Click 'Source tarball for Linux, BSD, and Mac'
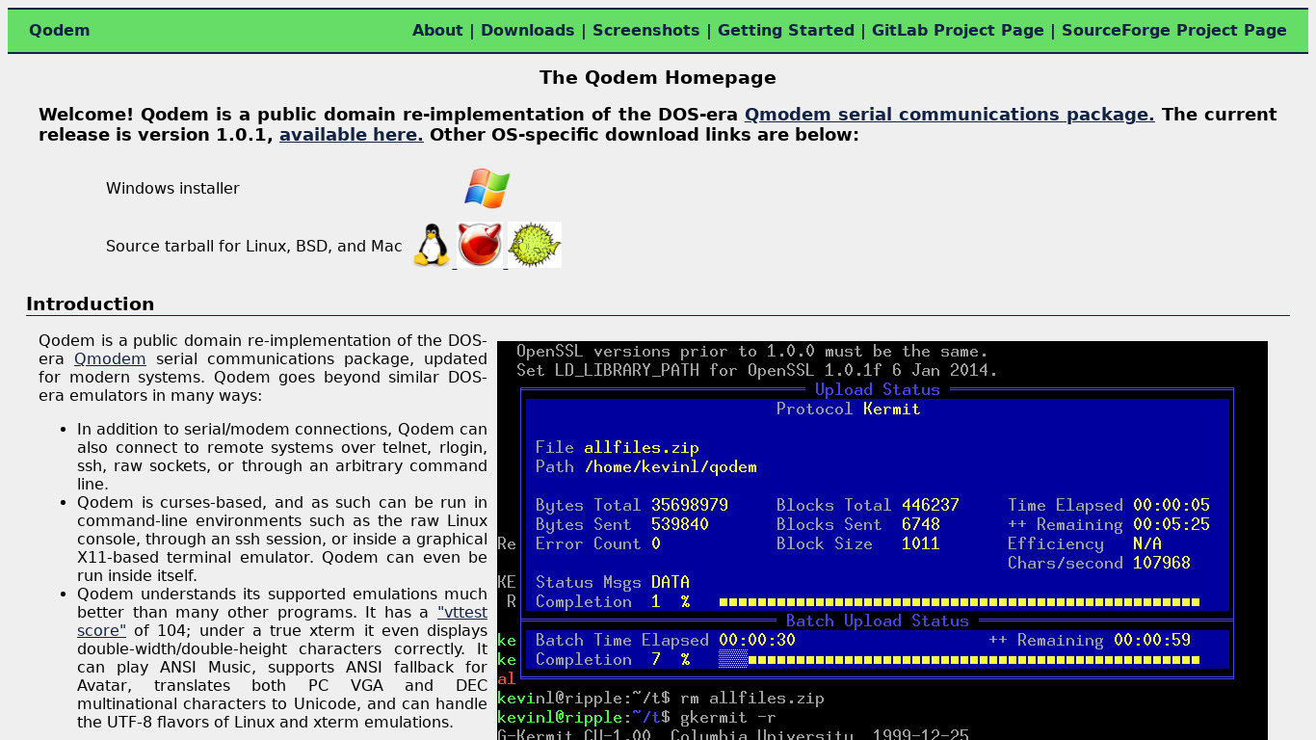Screen dimensions: 1316x740 click(254, 247)
